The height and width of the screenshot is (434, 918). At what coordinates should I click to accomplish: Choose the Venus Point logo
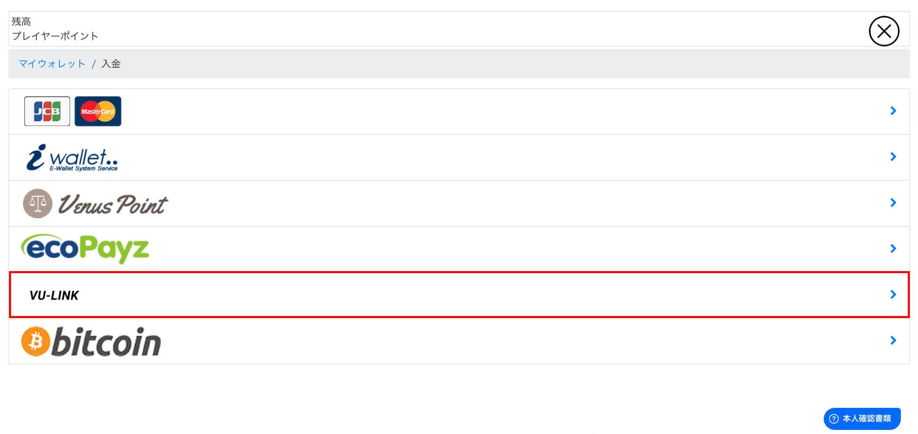pos(95,203)
